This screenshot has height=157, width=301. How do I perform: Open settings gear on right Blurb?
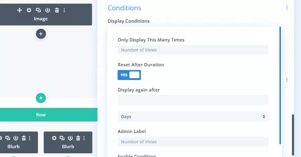(54, 138)
